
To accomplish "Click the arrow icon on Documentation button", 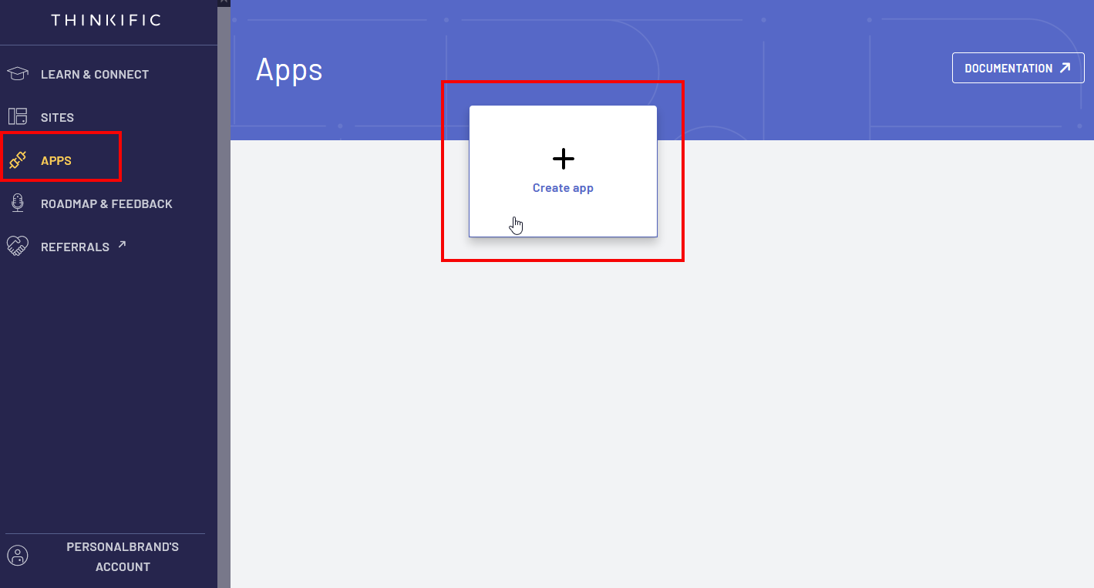I will pyautogui.click(x=1065, y=68).
